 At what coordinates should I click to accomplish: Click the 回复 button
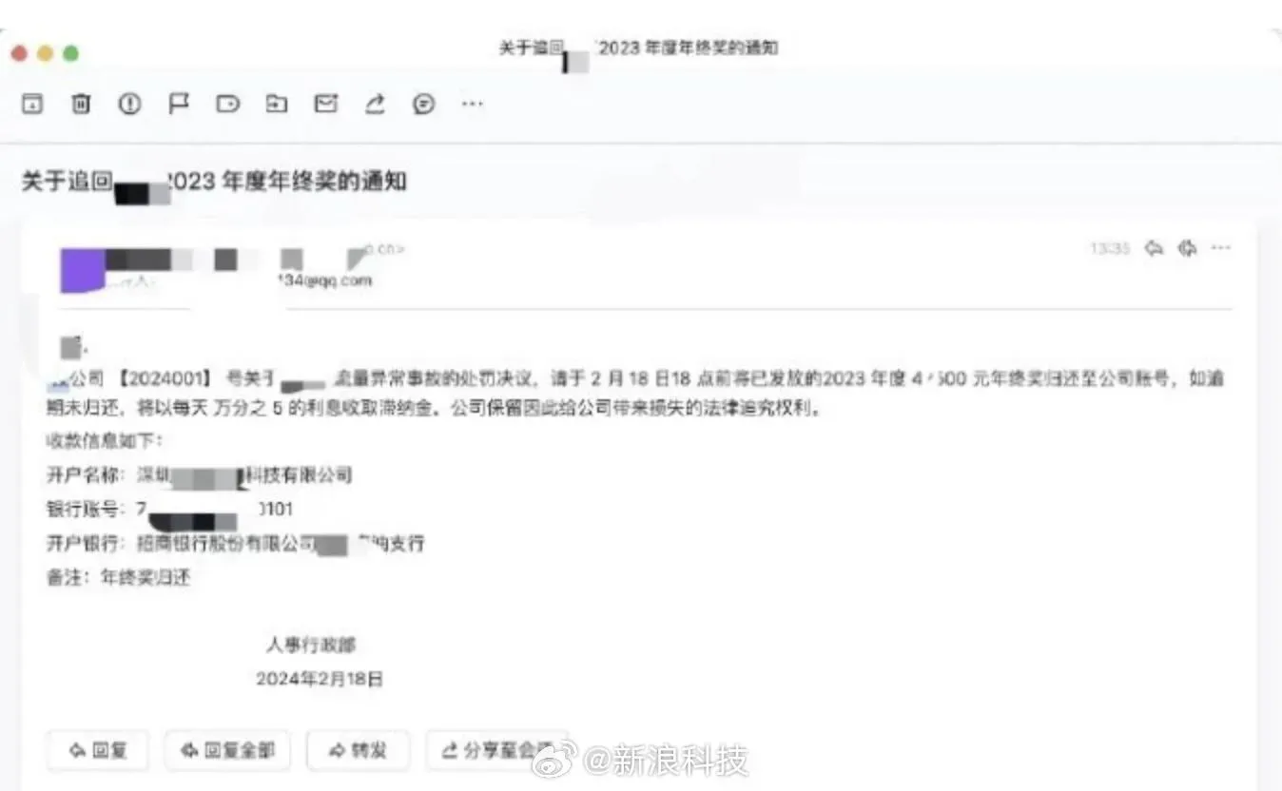98,750
